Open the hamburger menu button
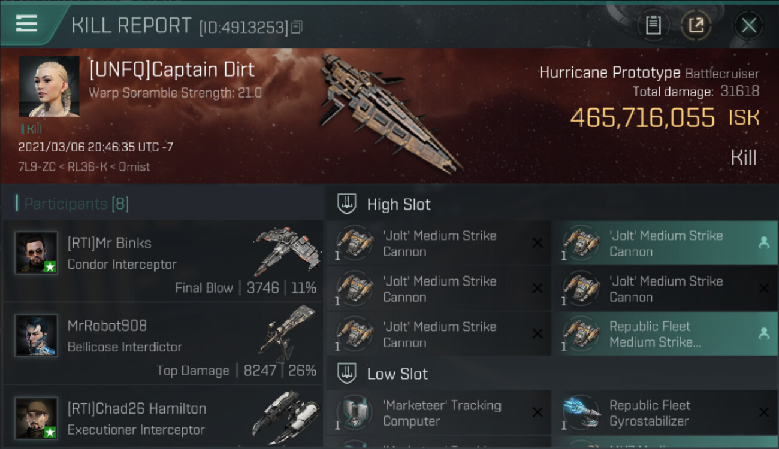This screenshot has height=449, width=779. click(x=27, y=24)
